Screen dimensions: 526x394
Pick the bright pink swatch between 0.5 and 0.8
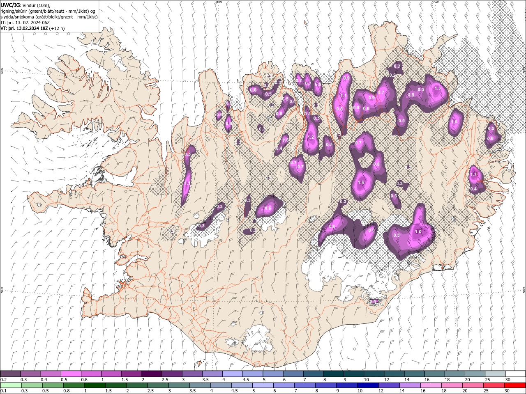[71, 374]
